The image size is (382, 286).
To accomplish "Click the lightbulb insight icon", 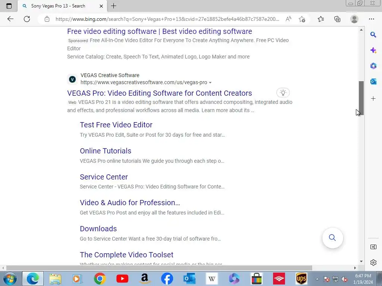I will [283, 93].
